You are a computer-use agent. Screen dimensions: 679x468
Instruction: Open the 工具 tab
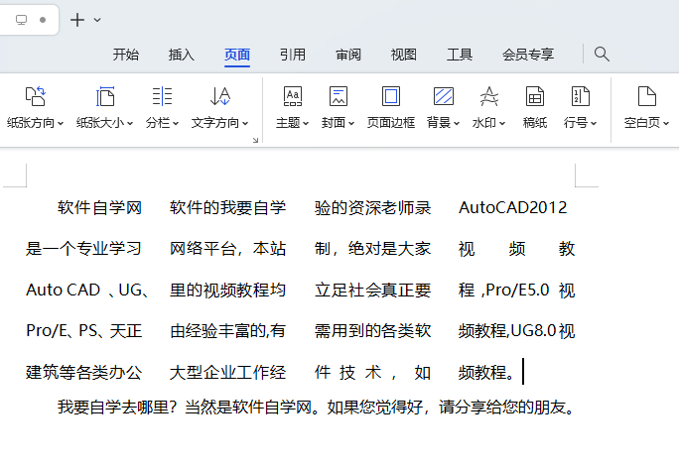coord(460,55)
